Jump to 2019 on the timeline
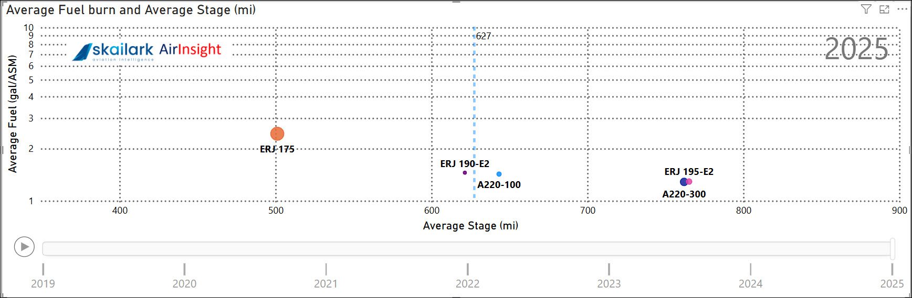Image resolution: width=912 pixels, height=298 pixels. 43,283
